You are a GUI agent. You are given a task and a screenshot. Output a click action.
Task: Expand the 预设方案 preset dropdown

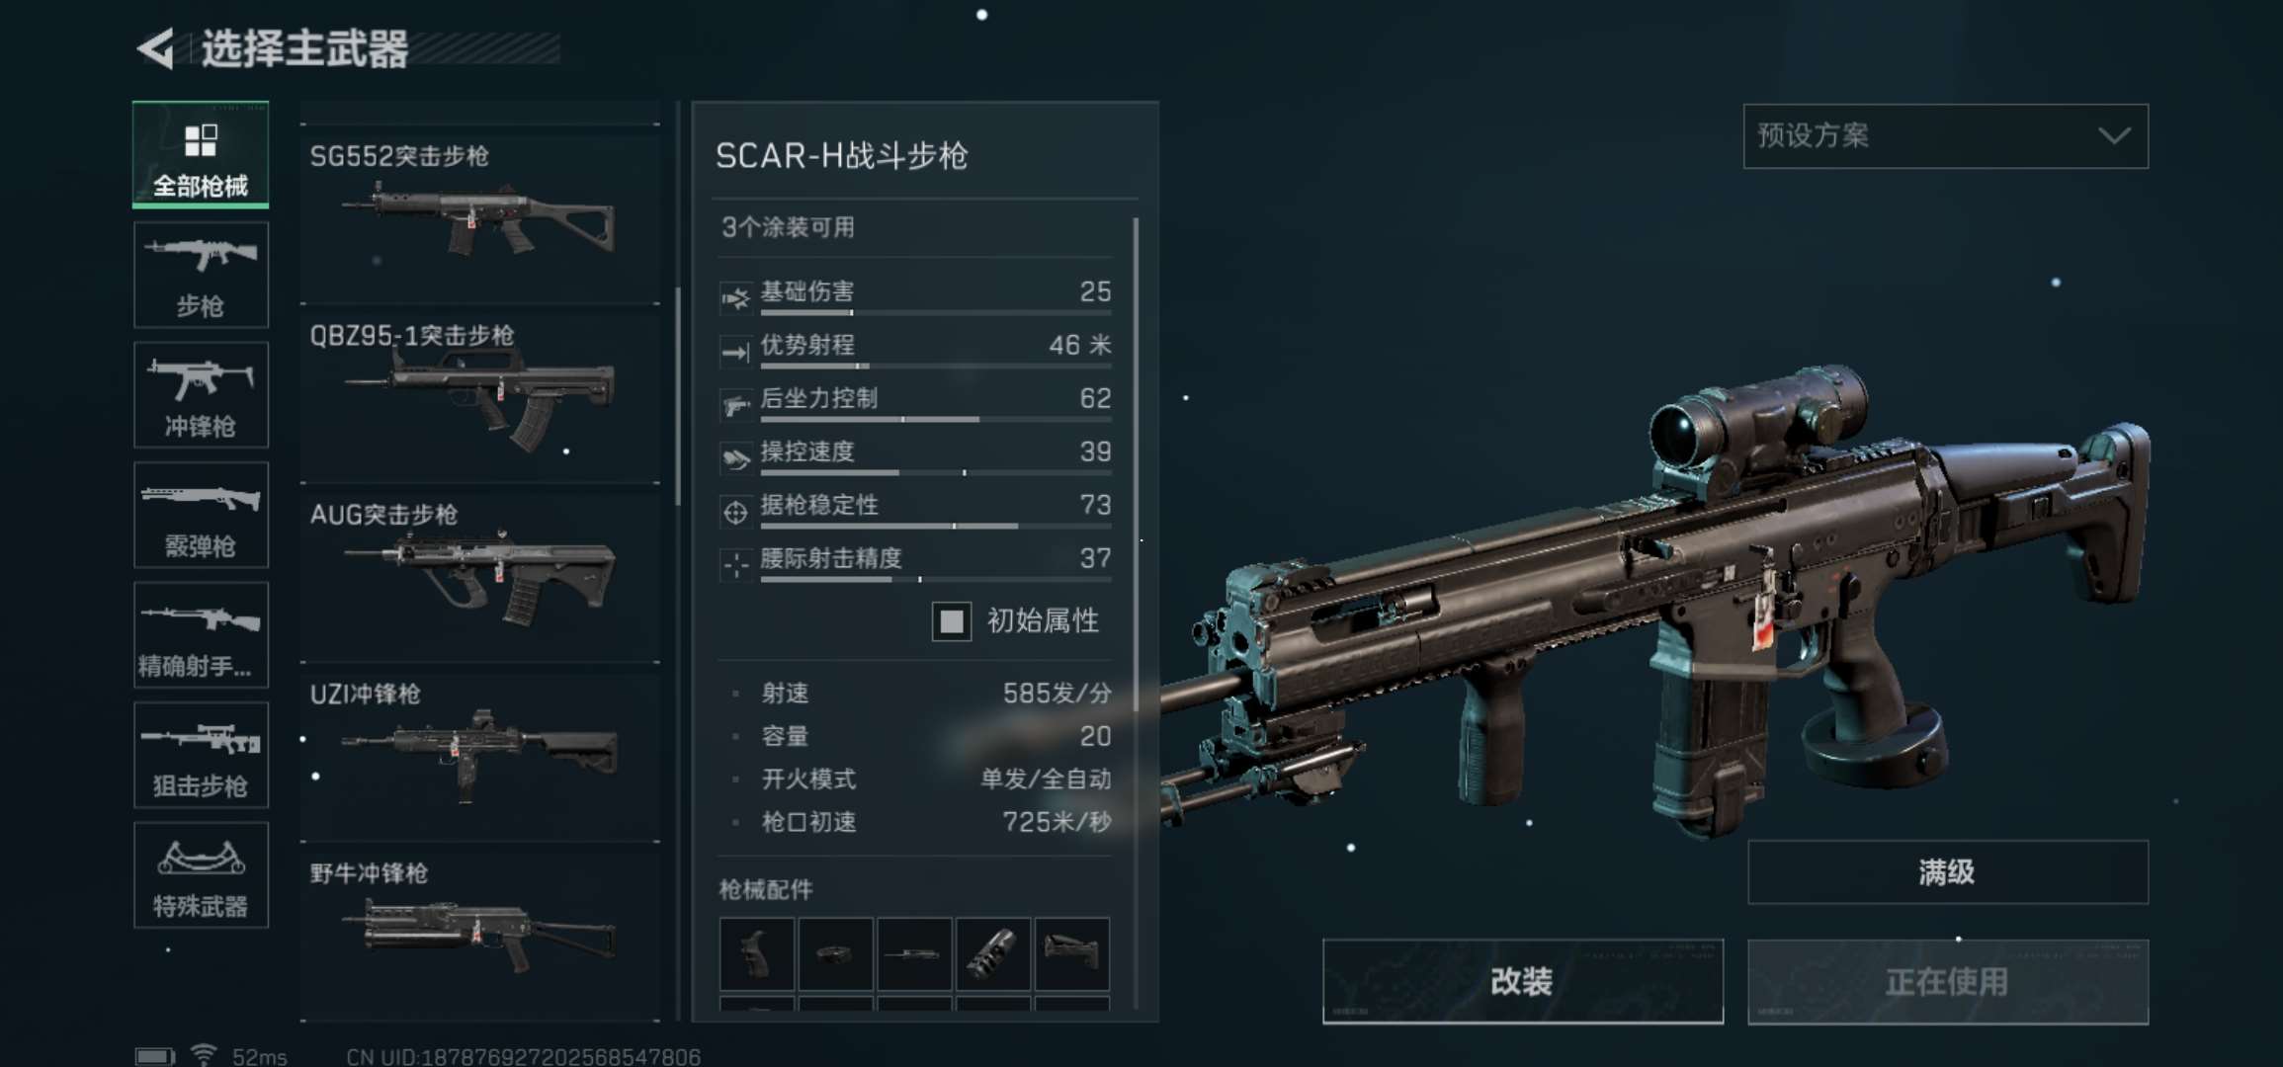pos(1945,136)
